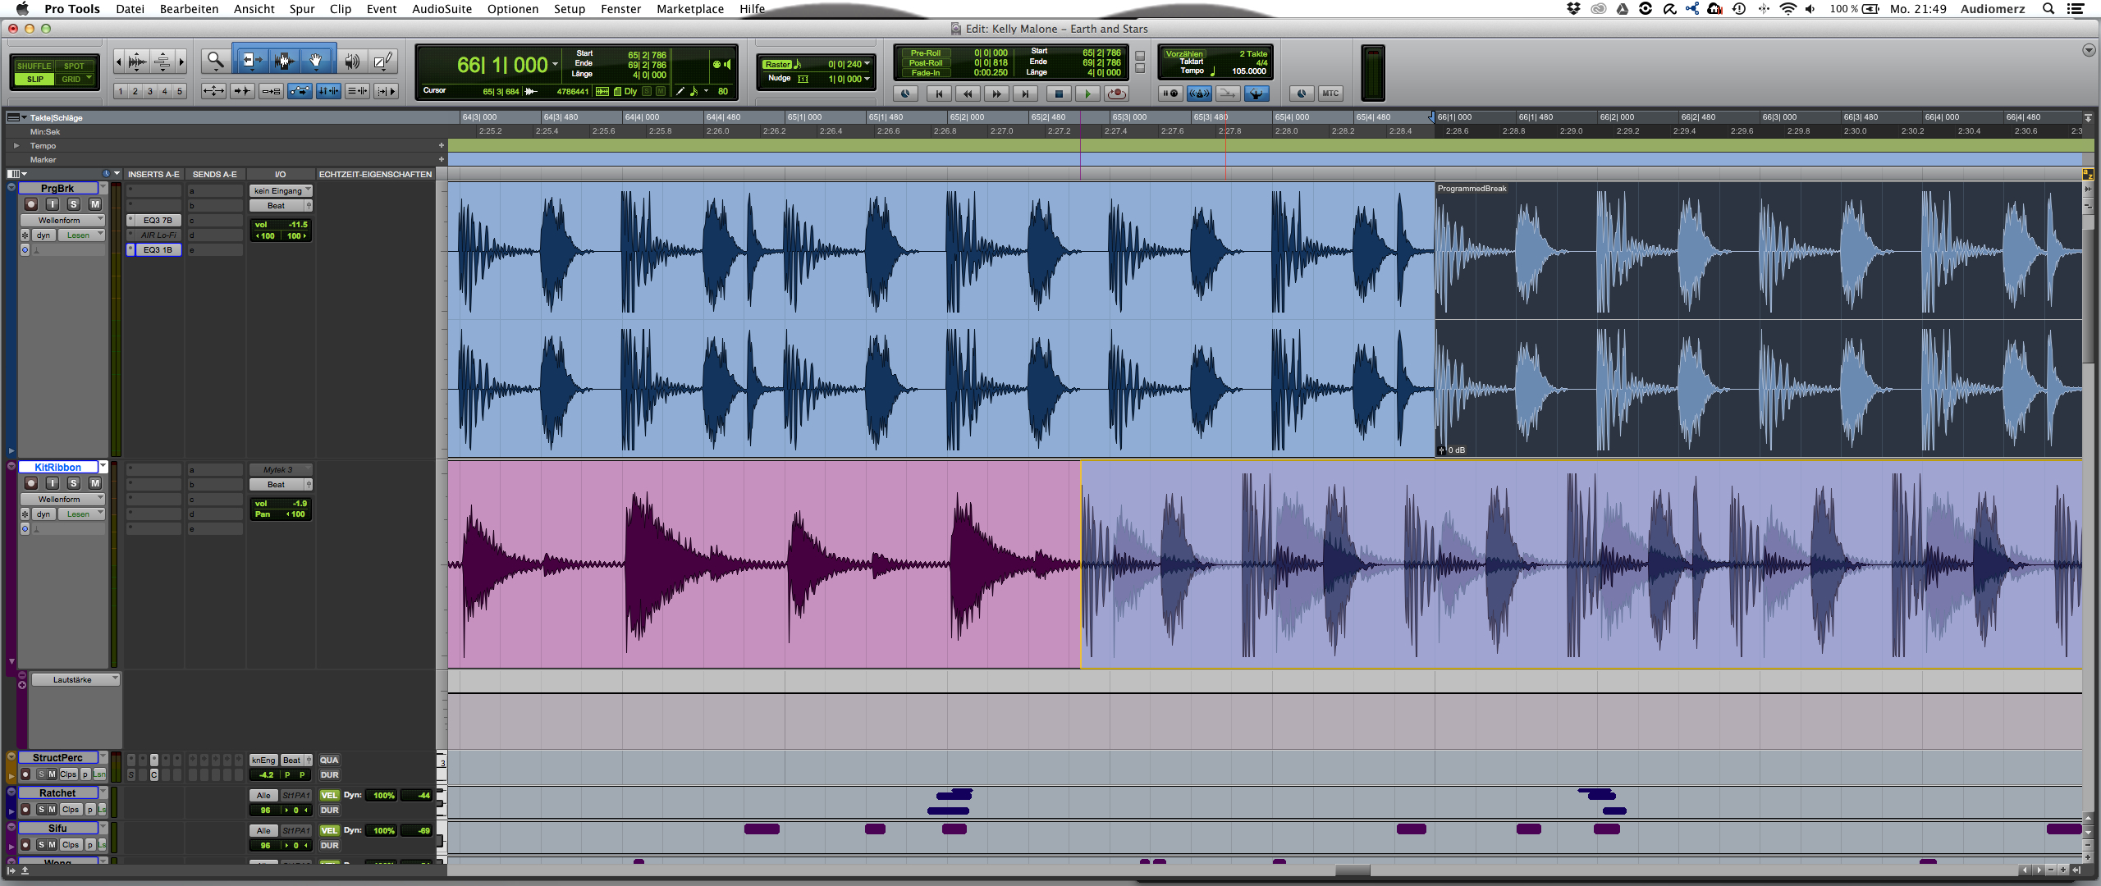Open the EQ3 7B insert plugin
The image size is (2101, 886).
click(x=158, y=220)
